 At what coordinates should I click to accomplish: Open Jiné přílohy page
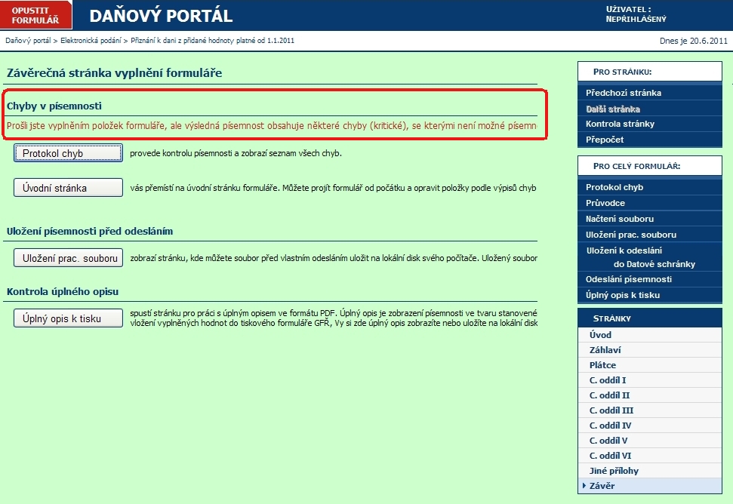tap(650, 470)
